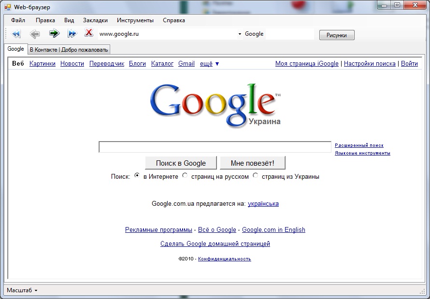The width and height of the screenshot is (430, 299).
Task: Click the main Google search box
Action: click(x=215, y=147)
